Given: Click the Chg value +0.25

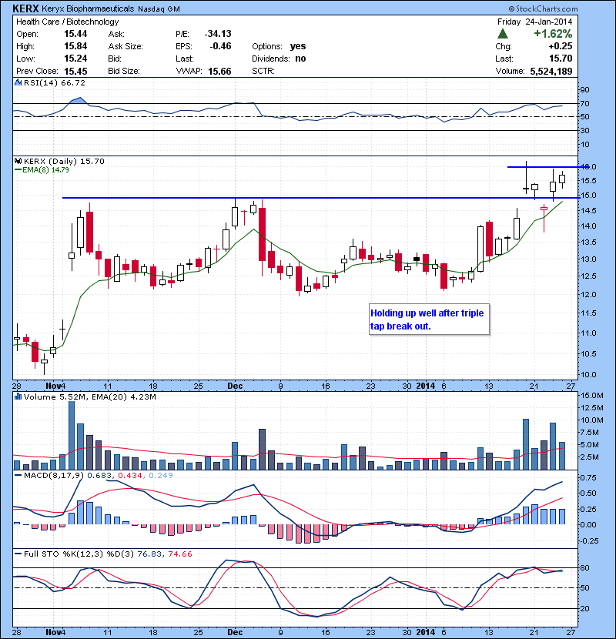Looking at the screenshot, I should 561,46.
